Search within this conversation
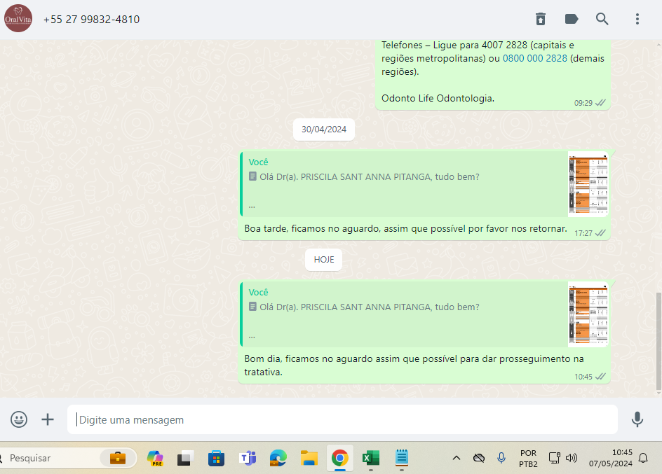 click(x=602, y=19)
